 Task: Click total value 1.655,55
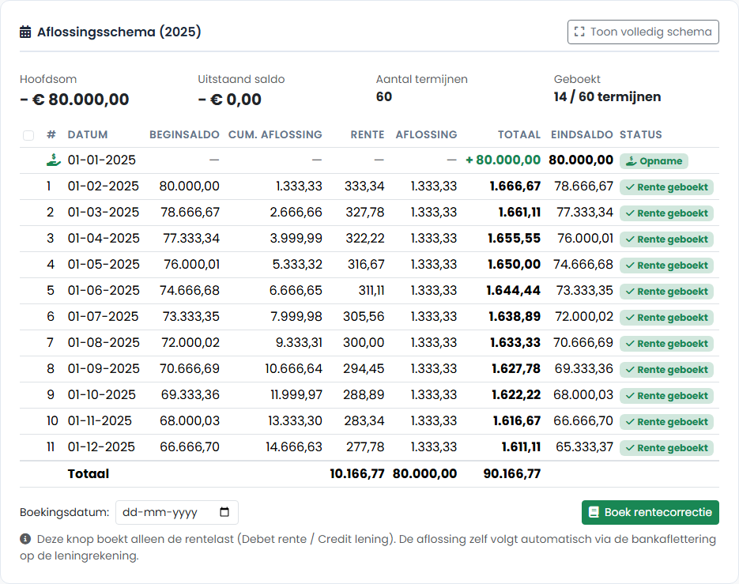tap(515, 239)
